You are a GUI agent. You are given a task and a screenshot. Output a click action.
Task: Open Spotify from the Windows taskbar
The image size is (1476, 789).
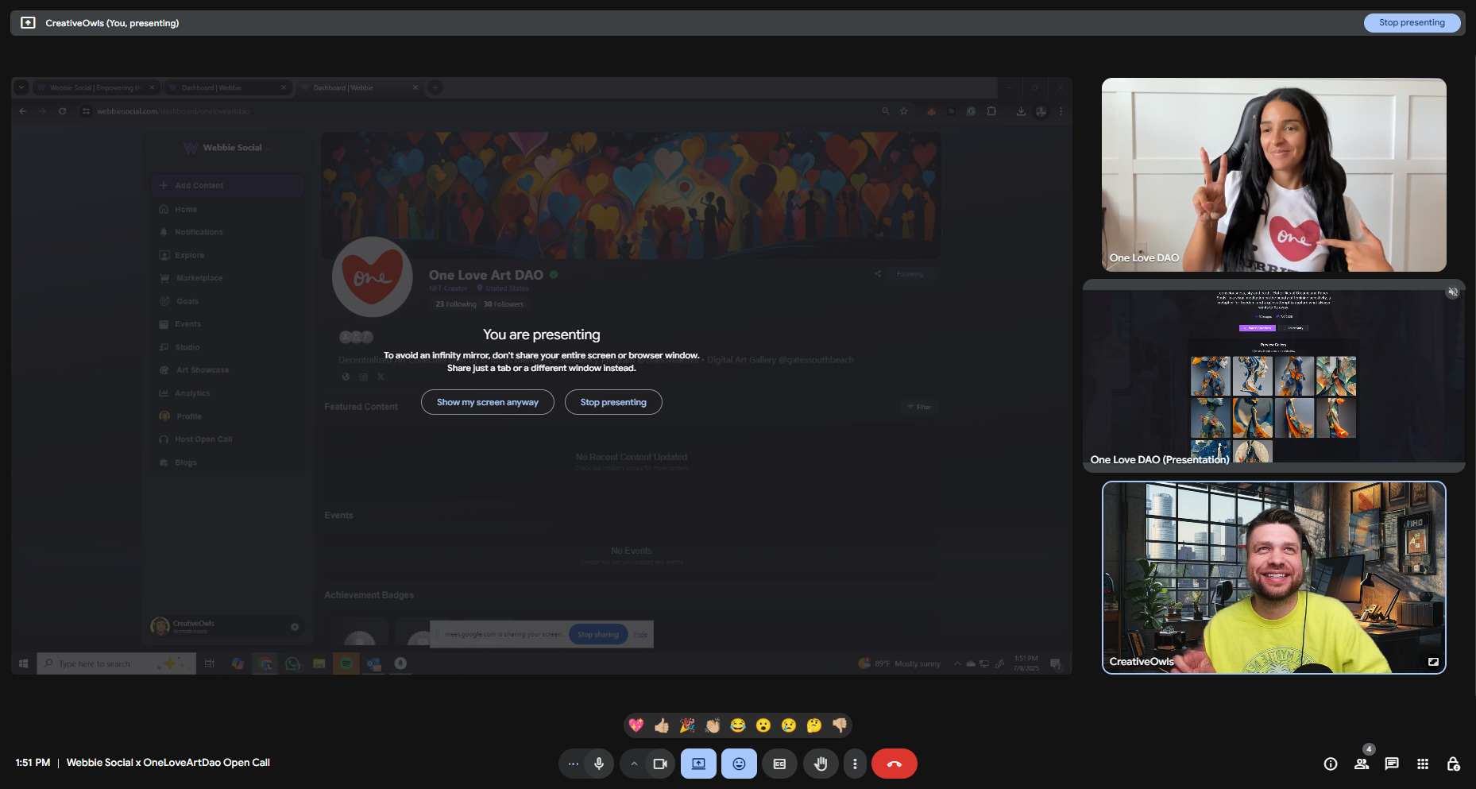click(x=346, y=663)
